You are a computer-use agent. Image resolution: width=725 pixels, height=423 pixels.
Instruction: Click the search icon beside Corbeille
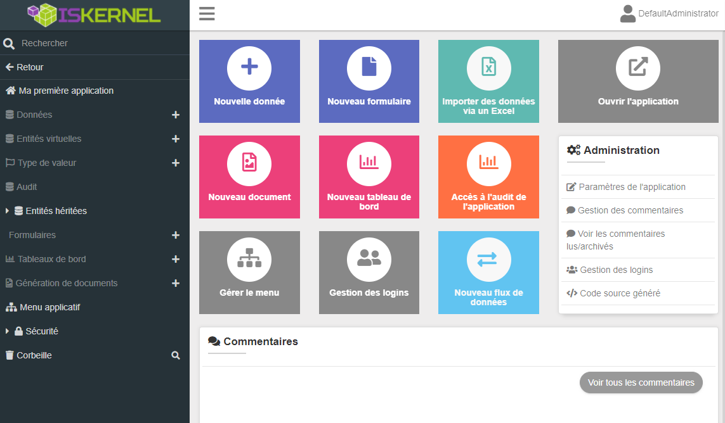[x=176, y=356]
